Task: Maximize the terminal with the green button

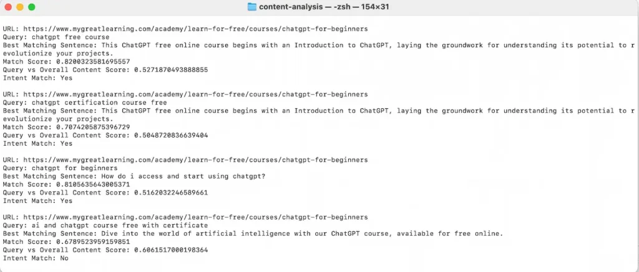Action: coord(31,7)
